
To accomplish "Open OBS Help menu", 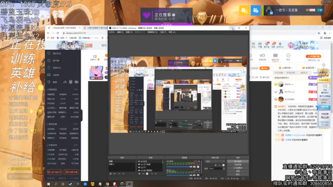I will click(x=172, y=32).
